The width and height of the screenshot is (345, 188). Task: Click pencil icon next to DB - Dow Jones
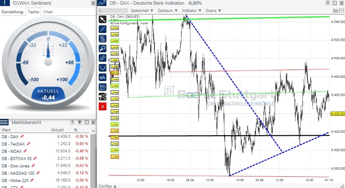click(x=33, y=166)
